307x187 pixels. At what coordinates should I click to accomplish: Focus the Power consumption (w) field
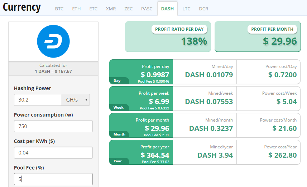(x=53, y=126)
